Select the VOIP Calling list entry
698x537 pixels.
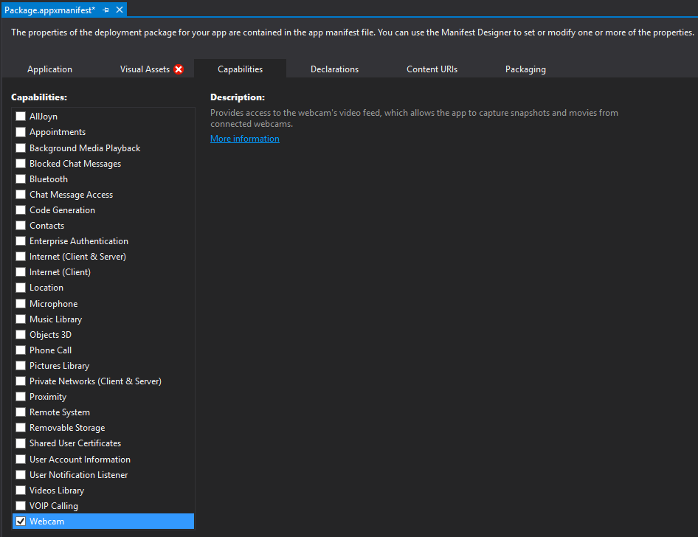click(53, 506)
